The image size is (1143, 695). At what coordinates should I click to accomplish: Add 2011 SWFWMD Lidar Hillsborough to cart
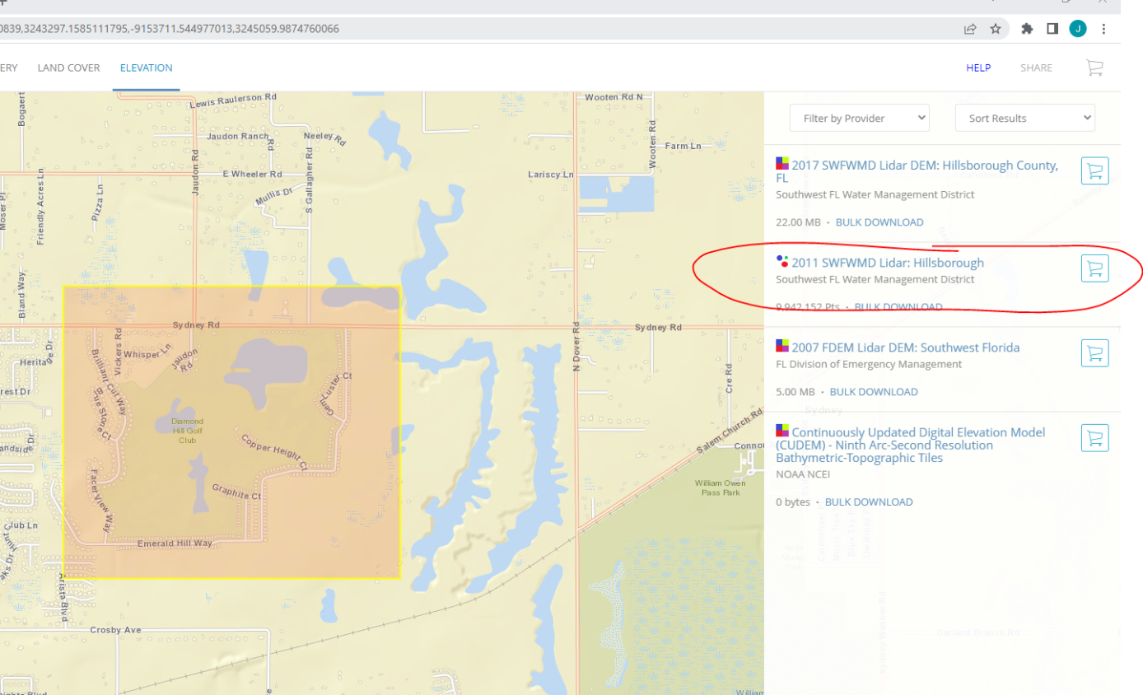[1094, 268]
